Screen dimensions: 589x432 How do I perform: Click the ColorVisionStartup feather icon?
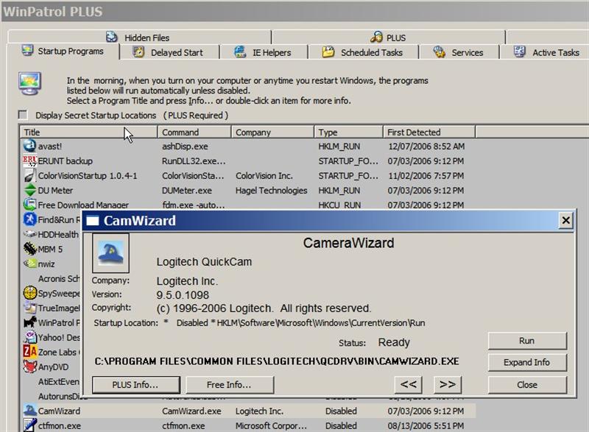[x=29, y=175]
